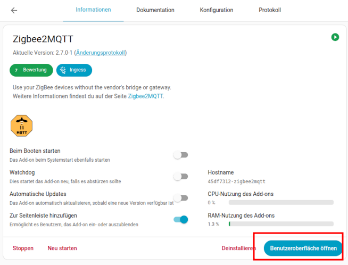Toggle the Beim Booten starten switch
Viewport: 348px width, 265px height.
[181, 155]
